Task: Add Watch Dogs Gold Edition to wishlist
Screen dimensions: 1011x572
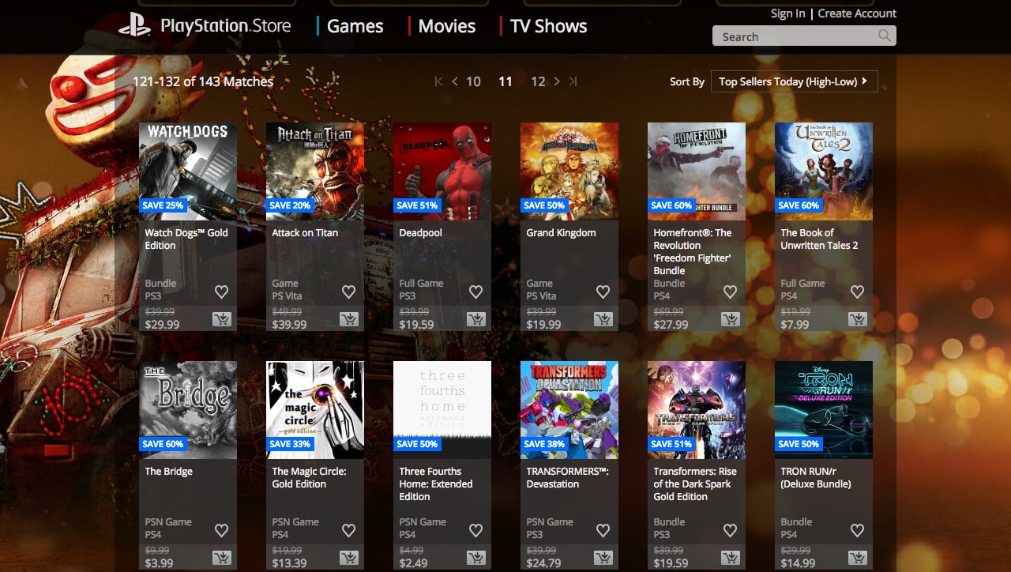Action: 221,292
